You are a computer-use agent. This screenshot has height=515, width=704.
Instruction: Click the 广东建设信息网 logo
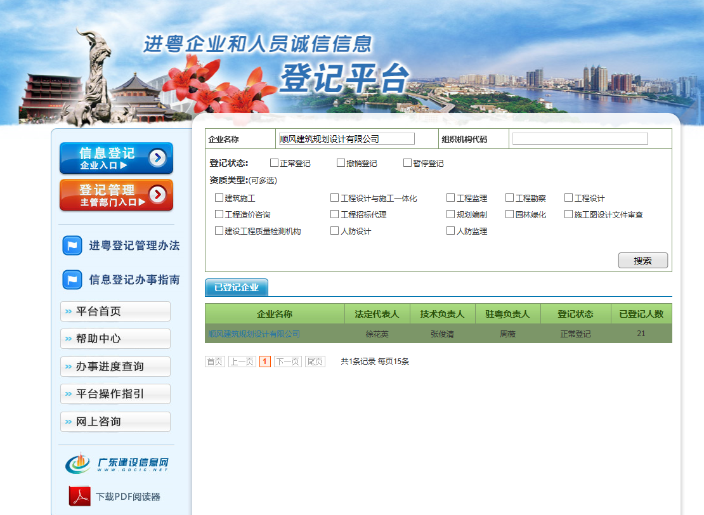click(x=117, y=464)
